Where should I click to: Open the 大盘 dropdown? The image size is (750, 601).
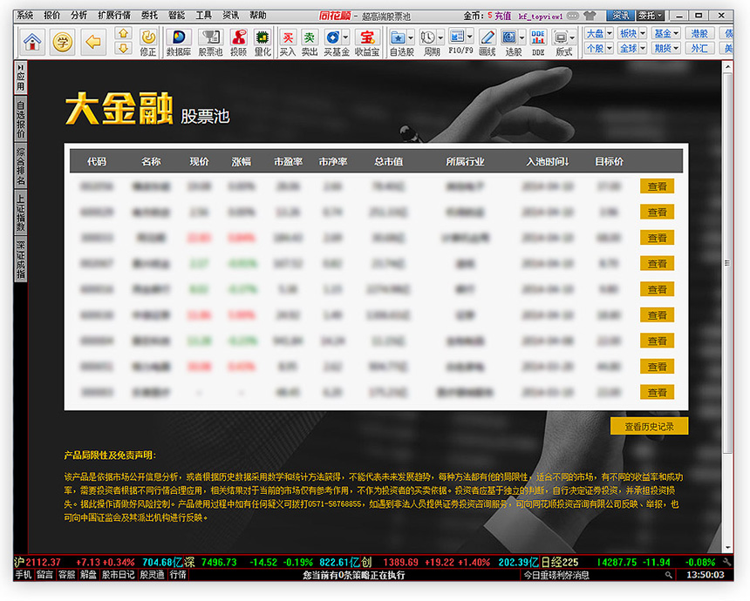pos(599,33)
